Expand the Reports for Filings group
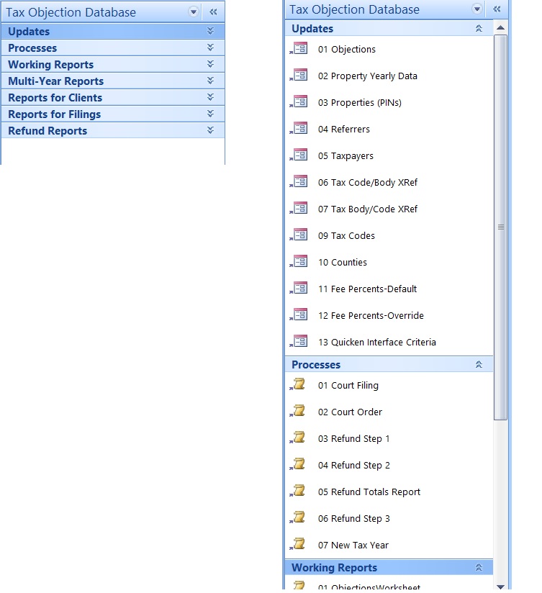Screen dimensions: 542x593 [210, 114]
